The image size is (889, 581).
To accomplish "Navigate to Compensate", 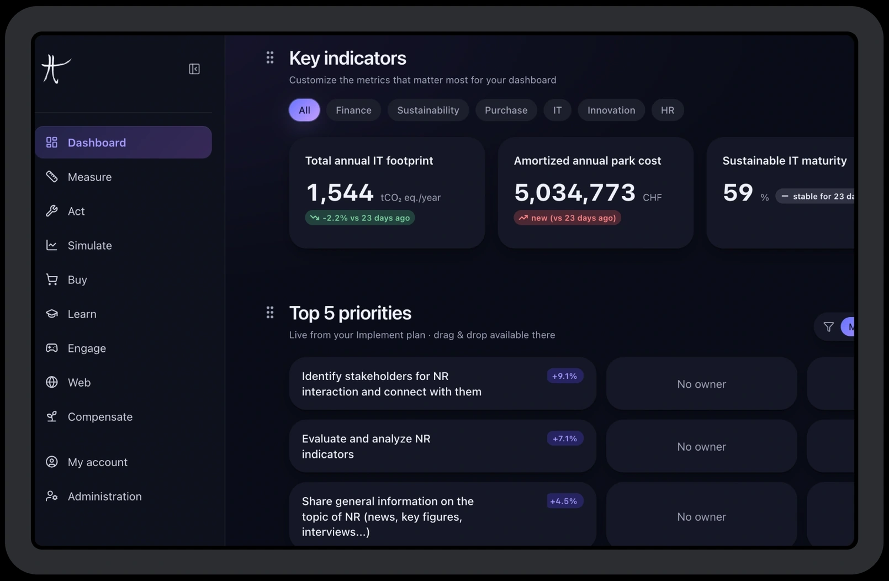I will pyautogui.click(x=123, y=416).
